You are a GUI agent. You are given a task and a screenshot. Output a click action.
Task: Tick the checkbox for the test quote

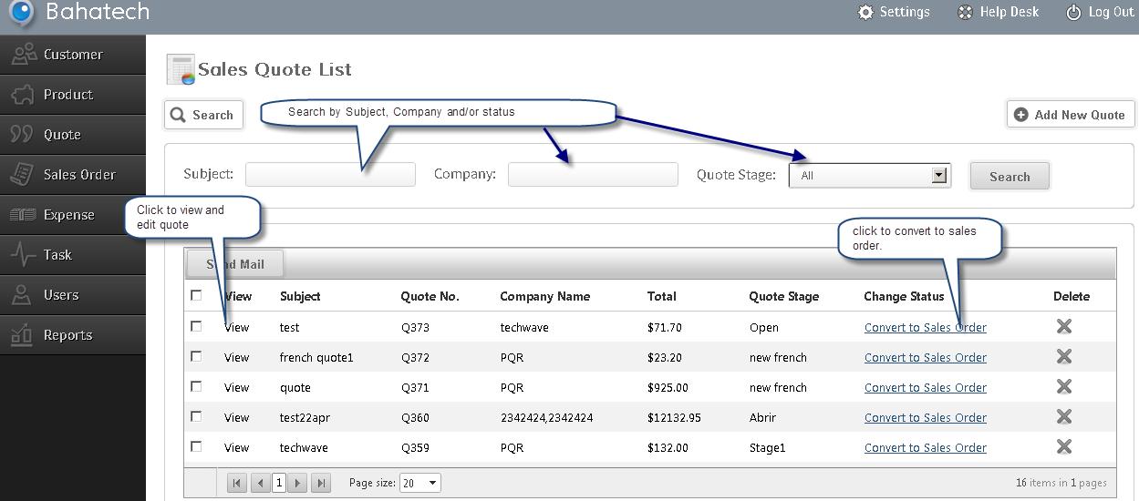point(196,326)
